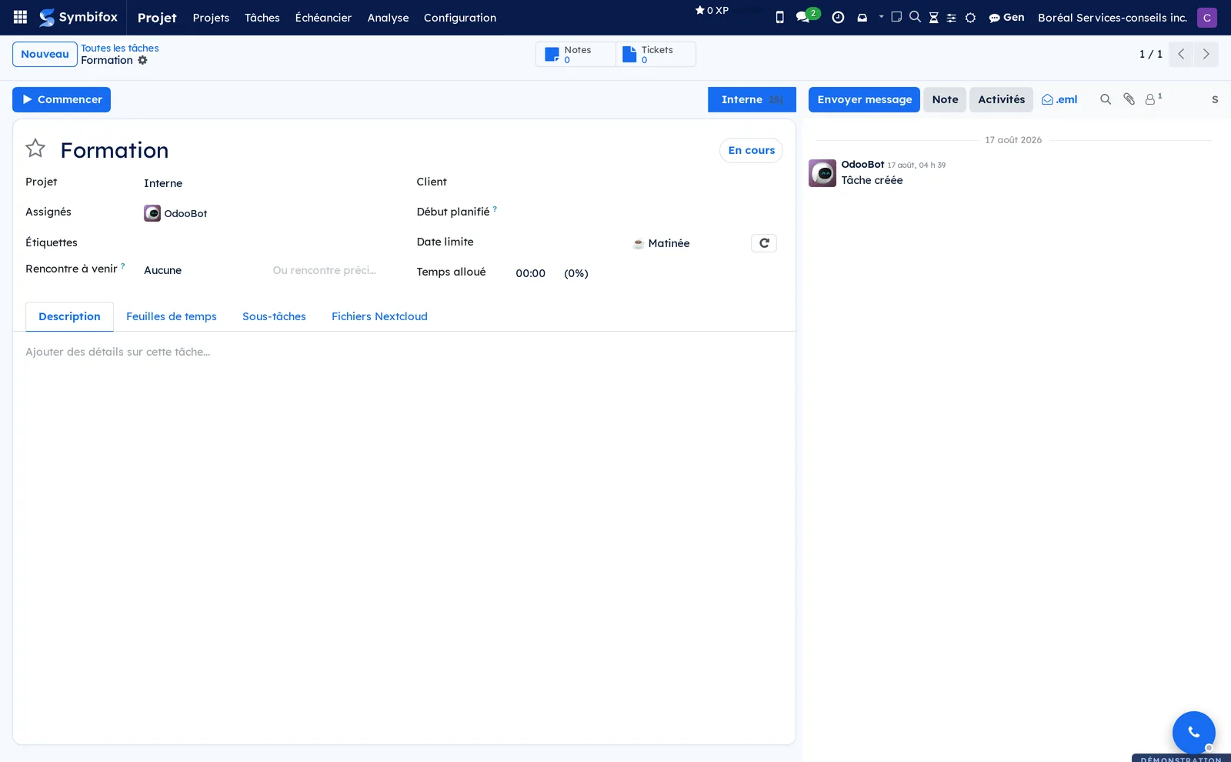The width and height of the screenshot is (1231, 762).
Task: Click the recurrence refresh button
Action: pyautogui.click(x=764, y=243)
